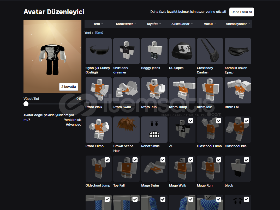Select the DC Şapka beanie

(x=182, y=51)
